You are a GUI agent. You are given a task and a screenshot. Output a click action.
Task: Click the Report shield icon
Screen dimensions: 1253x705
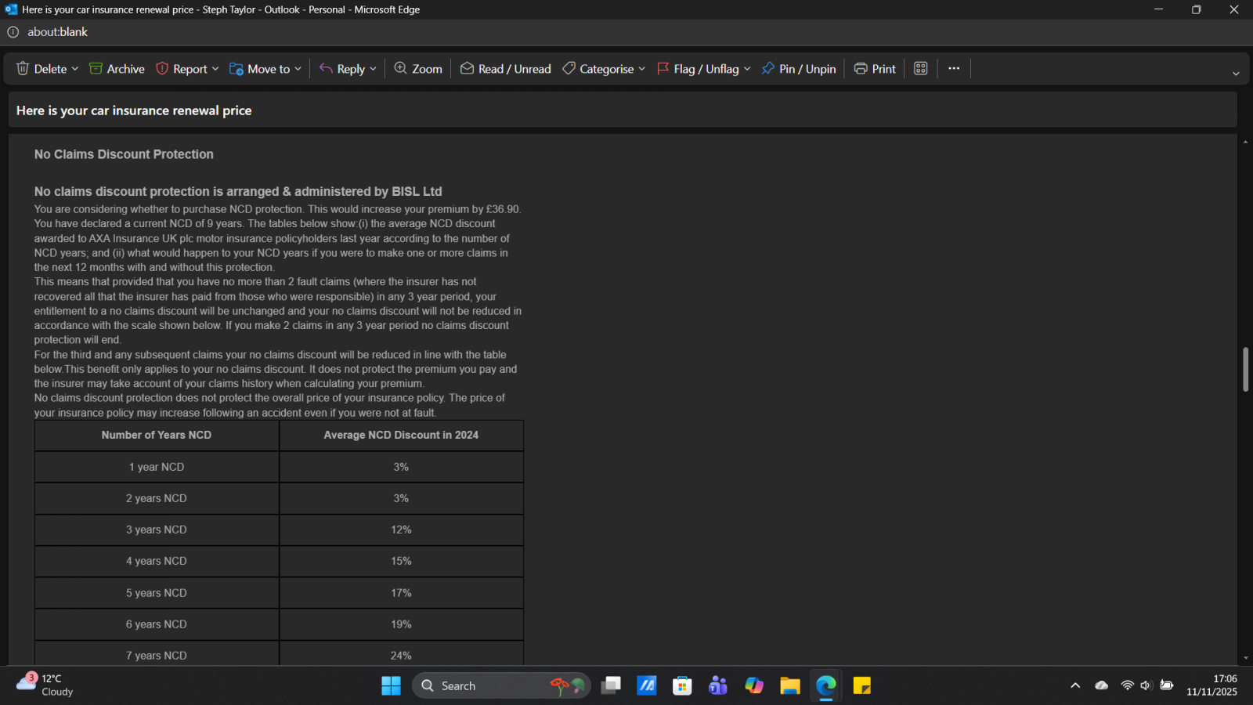[163, 69]
